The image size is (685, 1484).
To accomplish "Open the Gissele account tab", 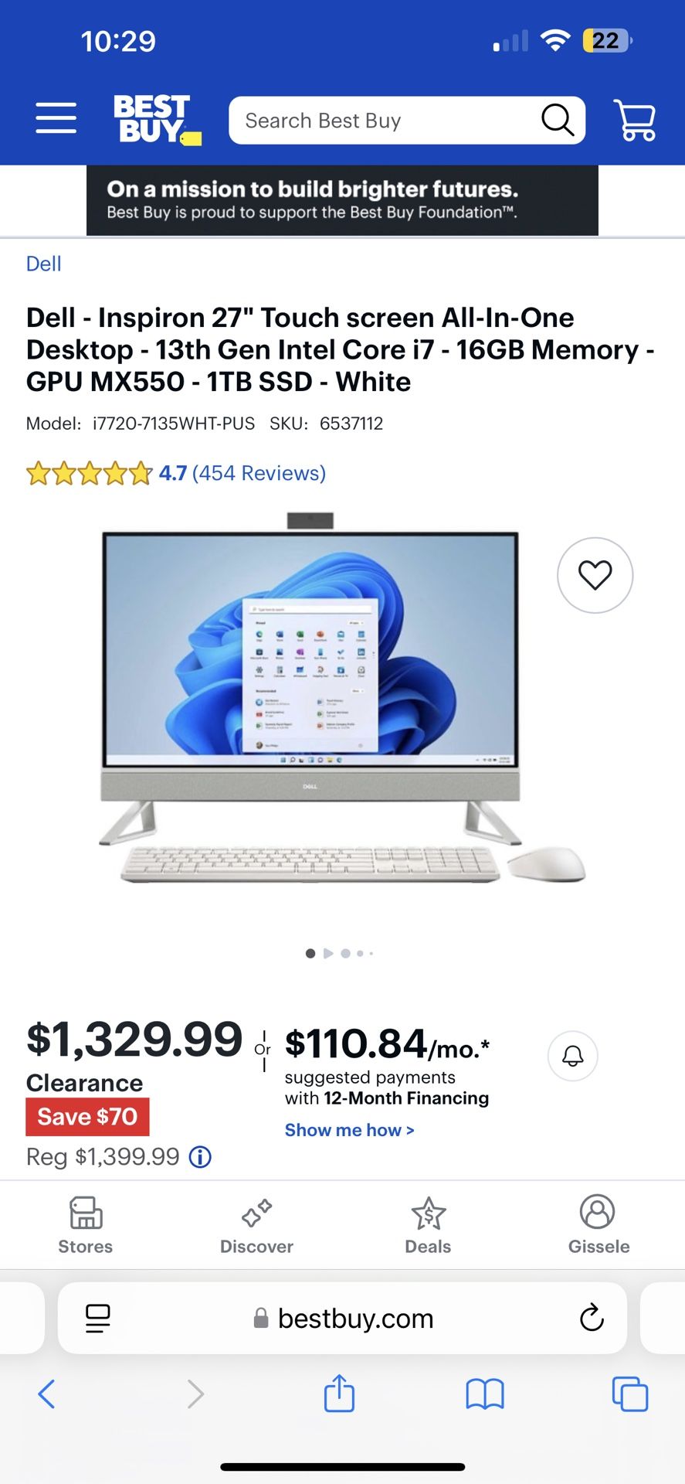I will (x=599, y=1225).
